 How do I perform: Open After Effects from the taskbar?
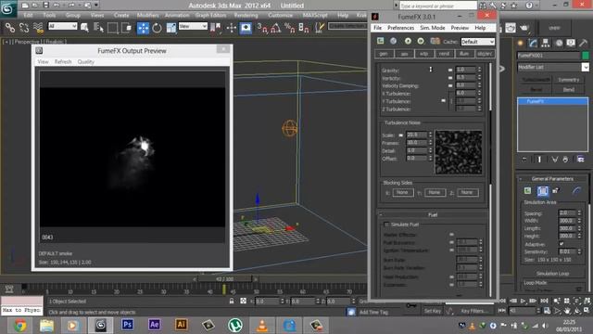(154, 325)
